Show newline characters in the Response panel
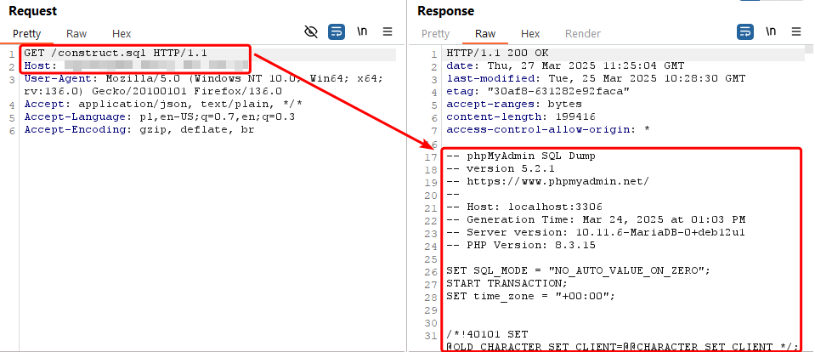This screenshot has height=352, width=815. (771, 31)
